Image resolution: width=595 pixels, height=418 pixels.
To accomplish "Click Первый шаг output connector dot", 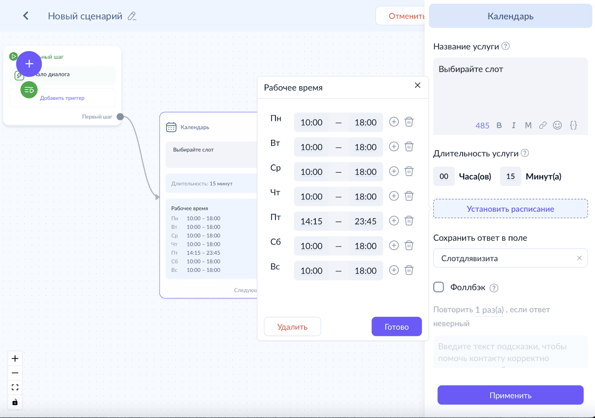I will [x=120, y=117].
